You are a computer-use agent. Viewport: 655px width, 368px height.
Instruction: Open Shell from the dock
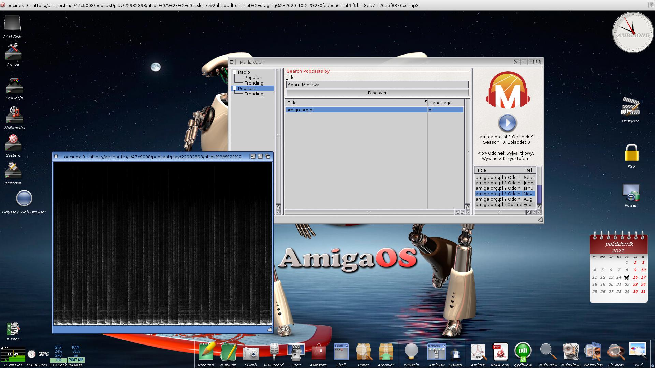(x=341, y=352)
